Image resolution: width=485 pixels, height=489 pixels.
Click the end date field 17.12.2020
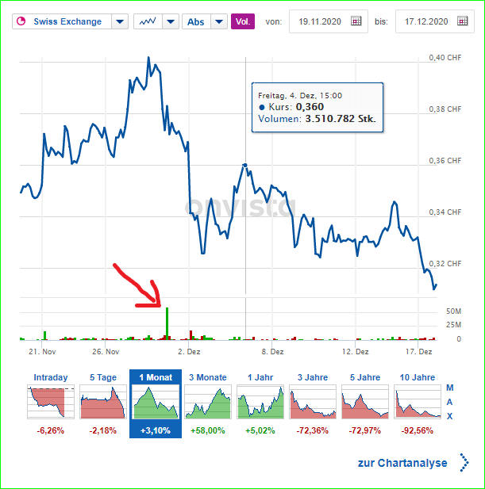click(x=426, y=21)
